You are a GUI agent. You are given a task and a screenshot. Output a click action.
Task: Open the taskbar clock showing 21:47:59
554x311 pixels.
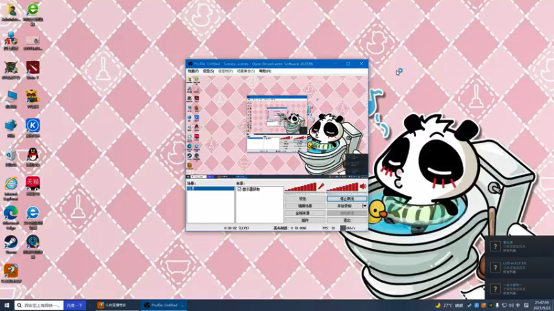point(542,305)
